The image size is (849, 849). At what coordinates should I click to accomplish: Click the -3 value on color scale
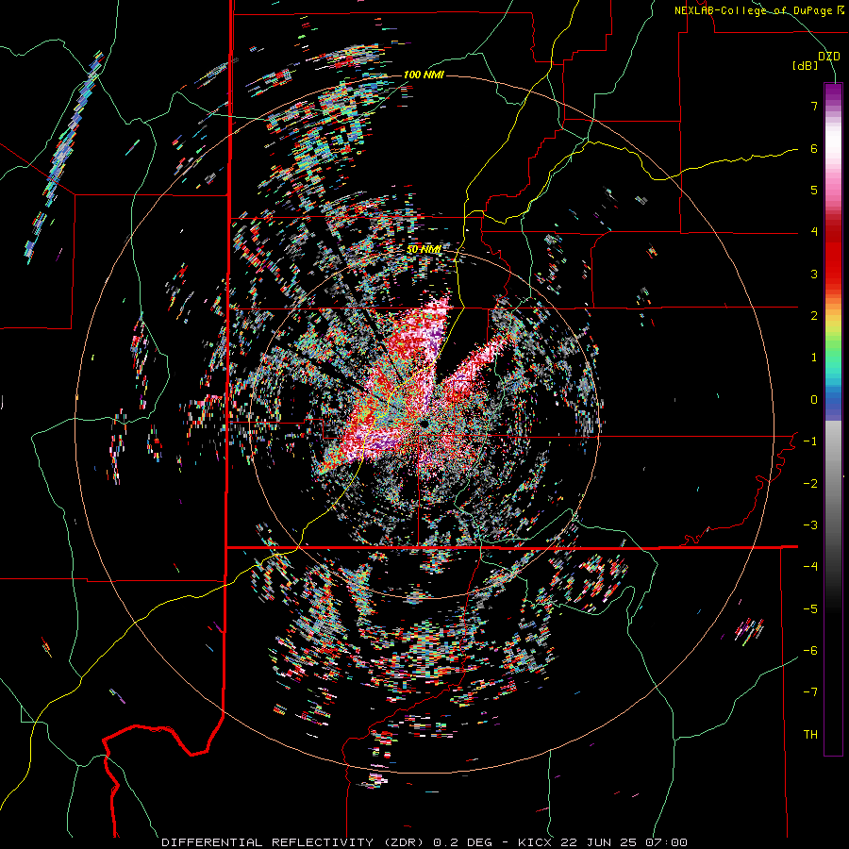click(810, 525)
